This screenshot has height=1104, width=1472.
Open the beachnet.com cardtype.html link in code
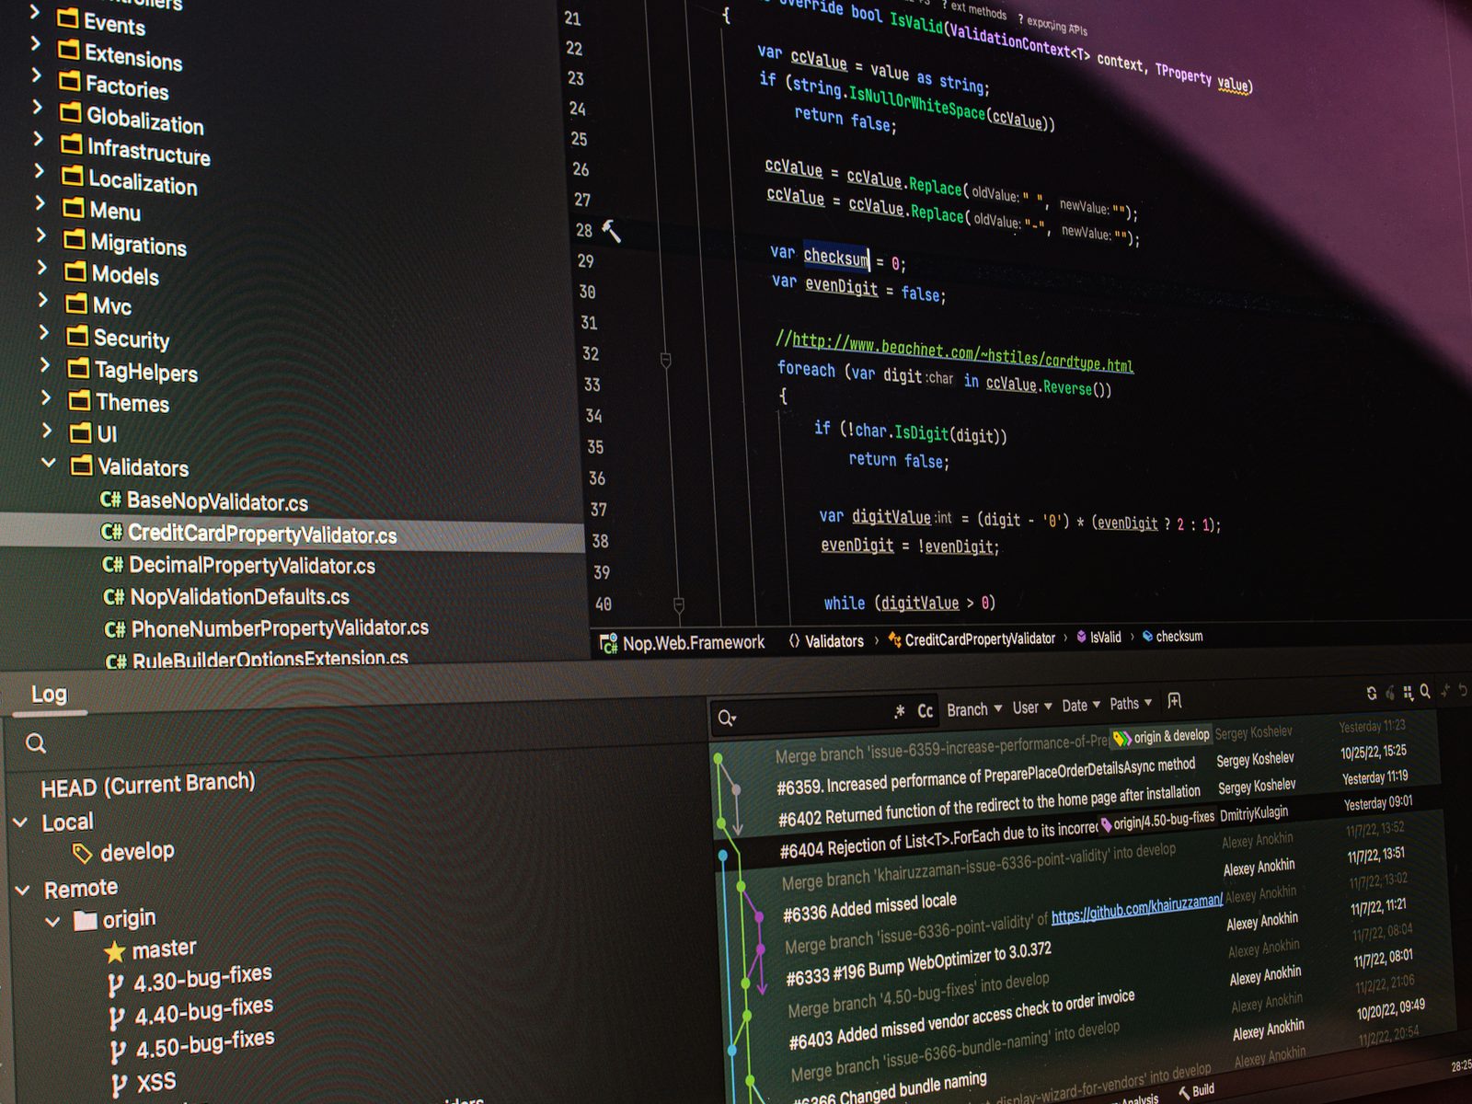[x=962, y=352]
